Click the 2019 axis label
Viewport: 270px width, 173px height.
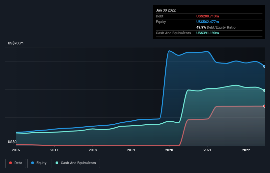[131, 150]
